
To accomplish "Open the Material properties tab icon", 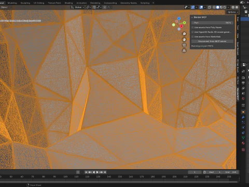I will pyautogui.click(x=243, y=143).
